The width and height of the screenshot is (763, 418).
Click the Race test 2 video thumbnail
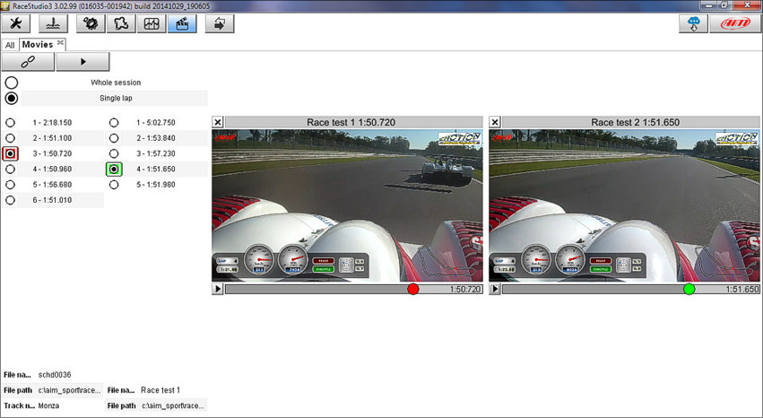(623, 205)
